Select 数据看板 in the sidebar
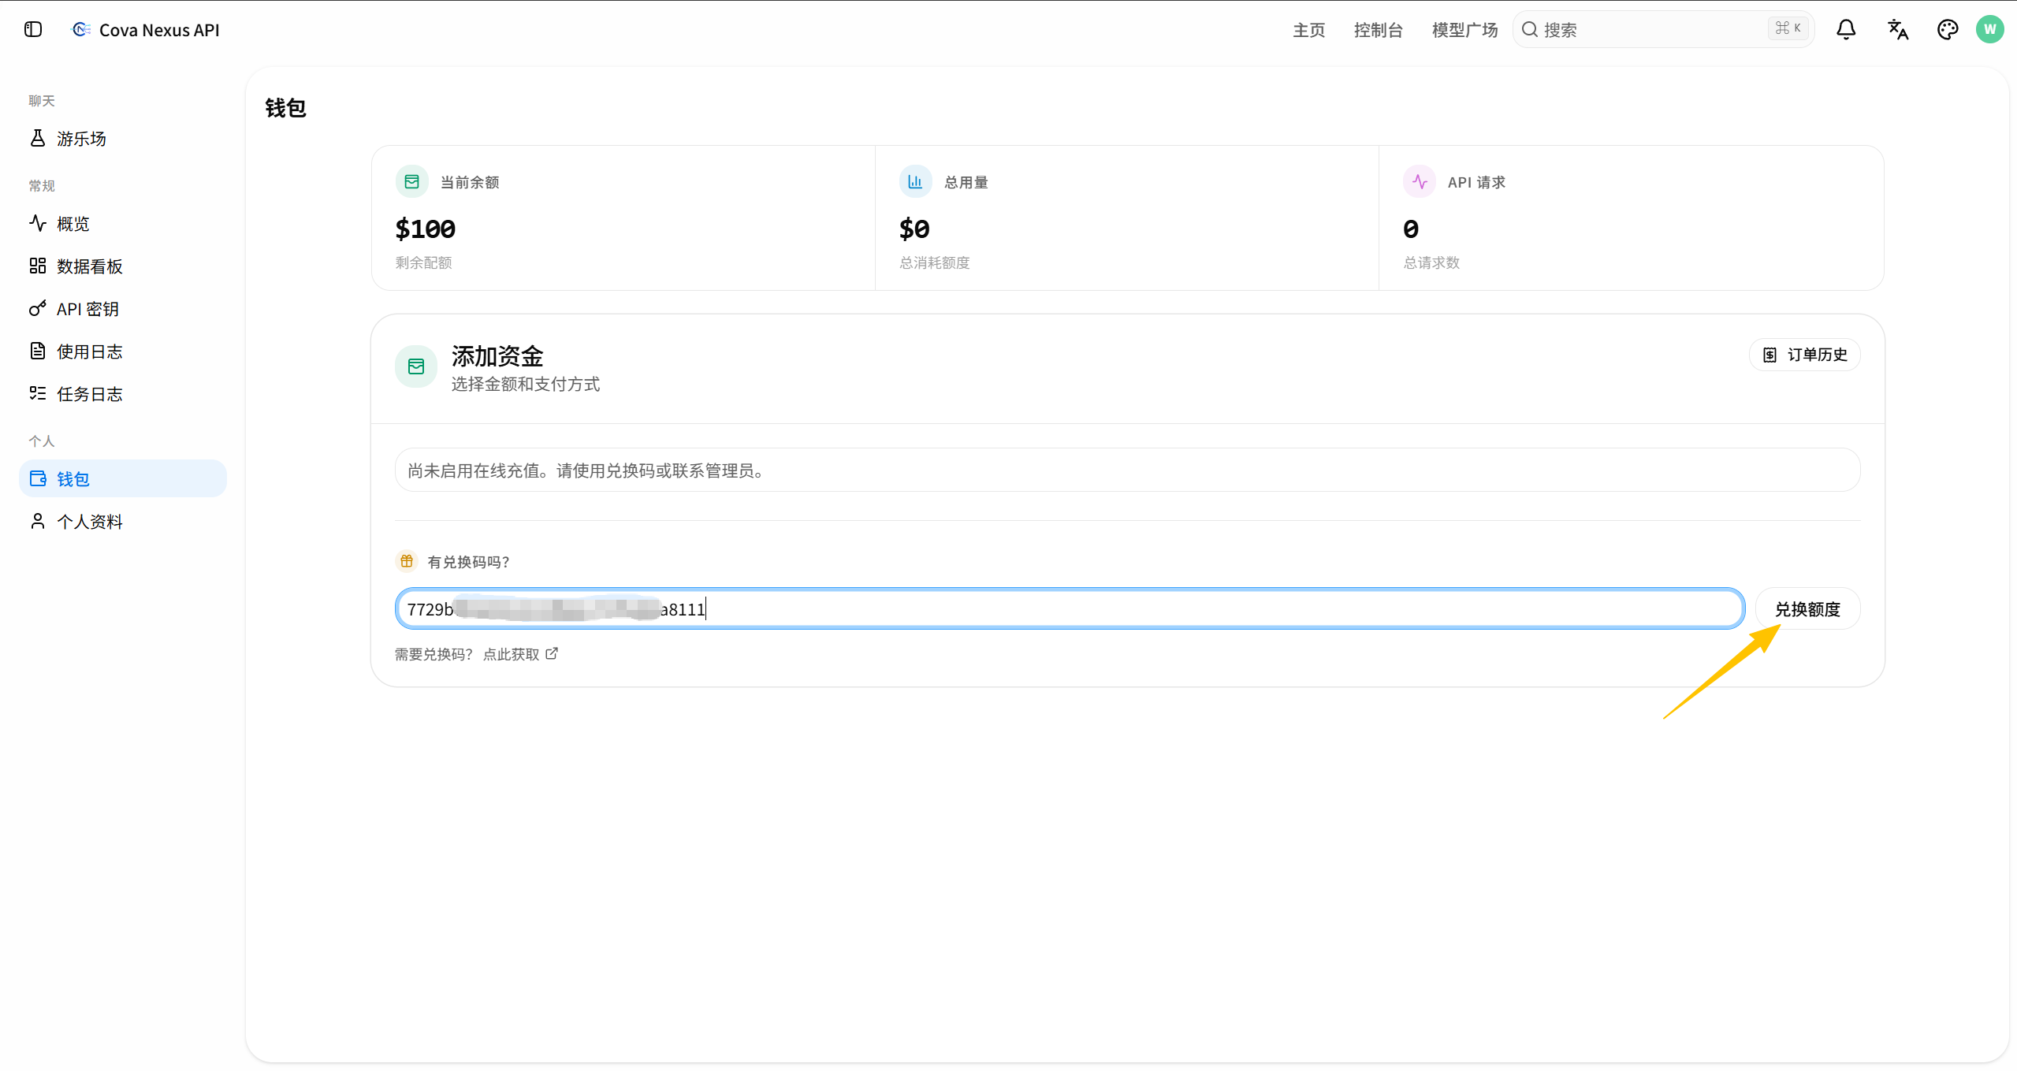The width and height of the screenshot is (2017, 1071). (x=123, y=266)
